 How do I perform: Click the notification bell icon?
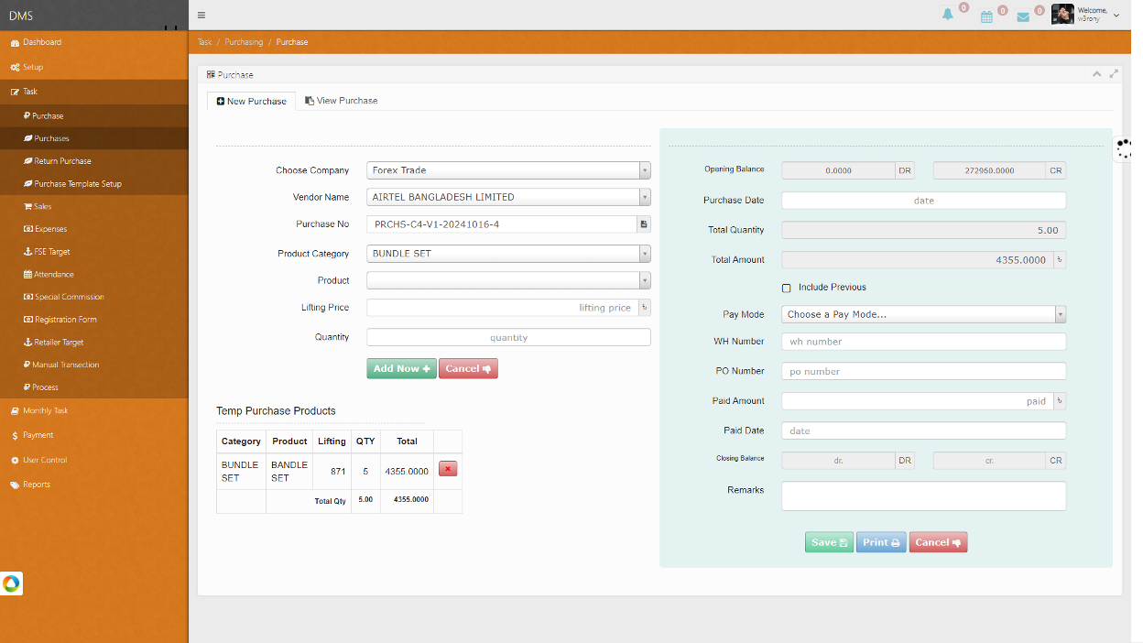click(947, 15)
